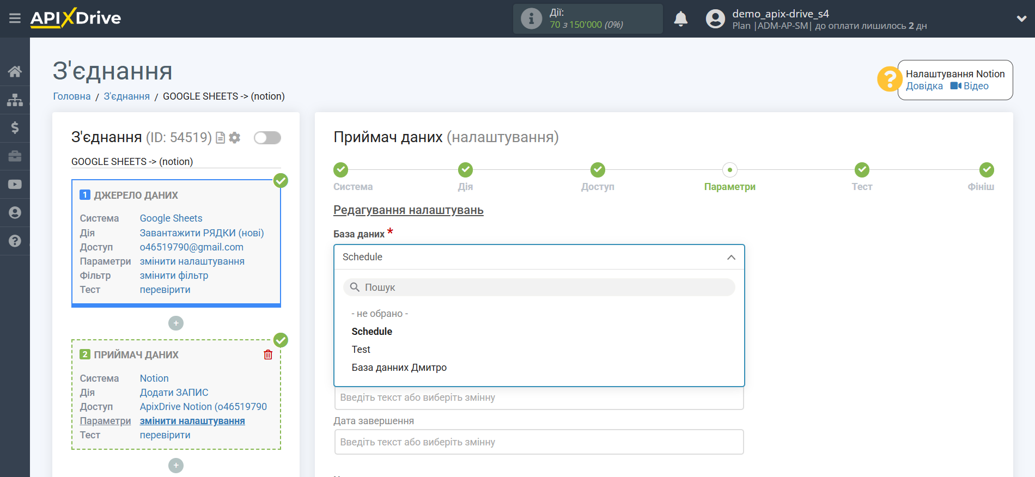Select the Schedule database option
Screen dimensions: 1035x477
[372, 332]
